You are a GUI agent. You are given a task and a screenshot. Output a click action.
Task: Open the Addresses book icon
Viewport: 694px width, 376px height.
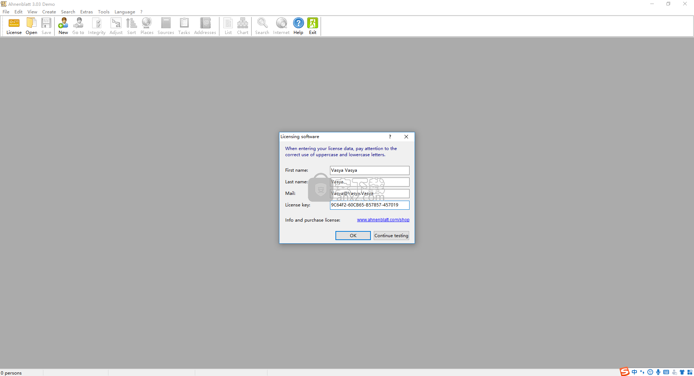click(x=205, y=26)
